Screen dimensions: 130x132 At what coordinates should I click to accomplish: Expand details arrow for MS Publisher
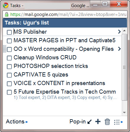click(119, 32)
